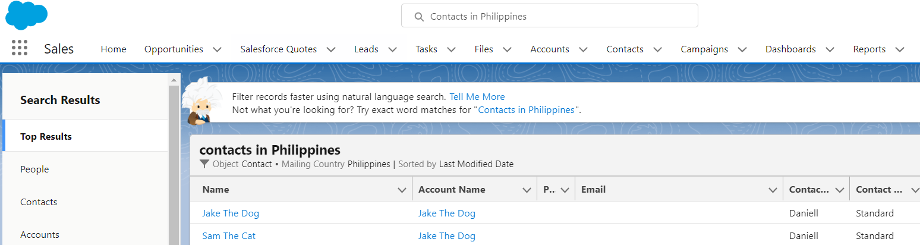
Task: Expand the Salesforce Quotes chevron
Action: pos(331,49)
